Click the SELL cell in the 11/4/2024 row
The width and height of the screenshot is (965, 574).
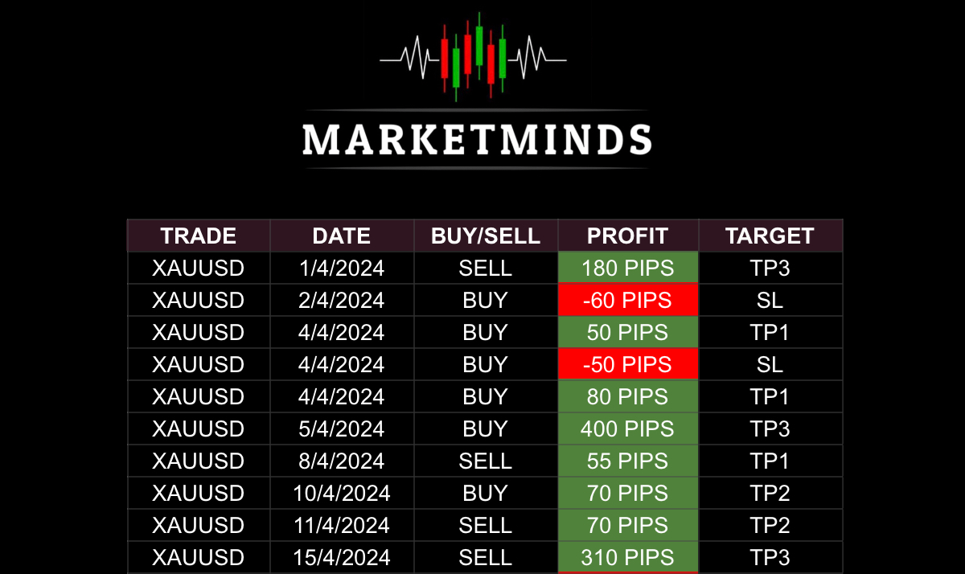[x=486, y=525]
